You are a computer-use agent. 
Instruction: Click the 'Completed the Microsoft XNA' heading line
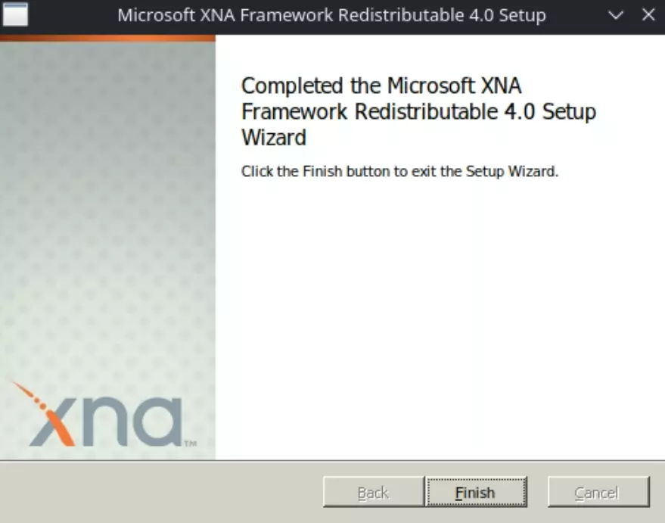[x=381, y=85]
